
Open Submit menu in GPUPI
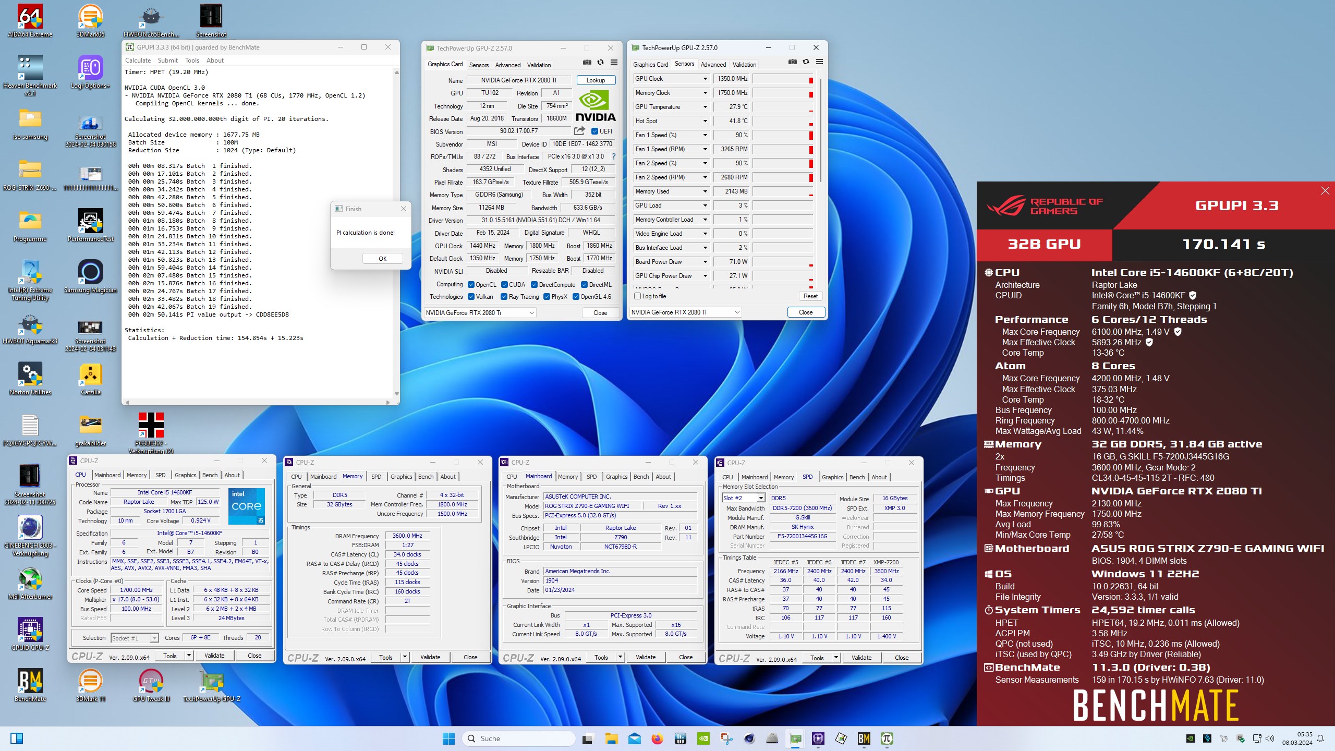coord(168,60)
